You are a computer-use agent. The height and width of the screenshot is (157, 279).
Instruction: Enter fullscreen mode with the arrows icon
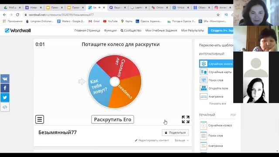[185, 119]
